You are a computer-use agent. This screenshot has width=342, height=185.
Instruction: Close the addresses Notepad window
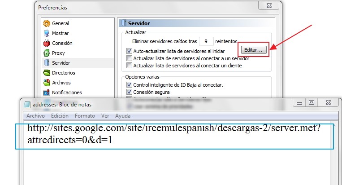328,102
